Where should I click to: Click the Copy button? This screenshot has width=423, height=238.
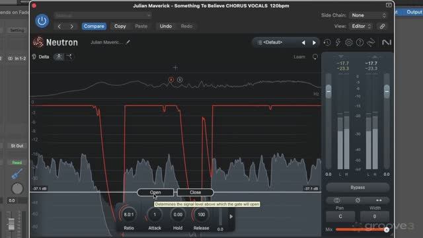tap(120, 26)
